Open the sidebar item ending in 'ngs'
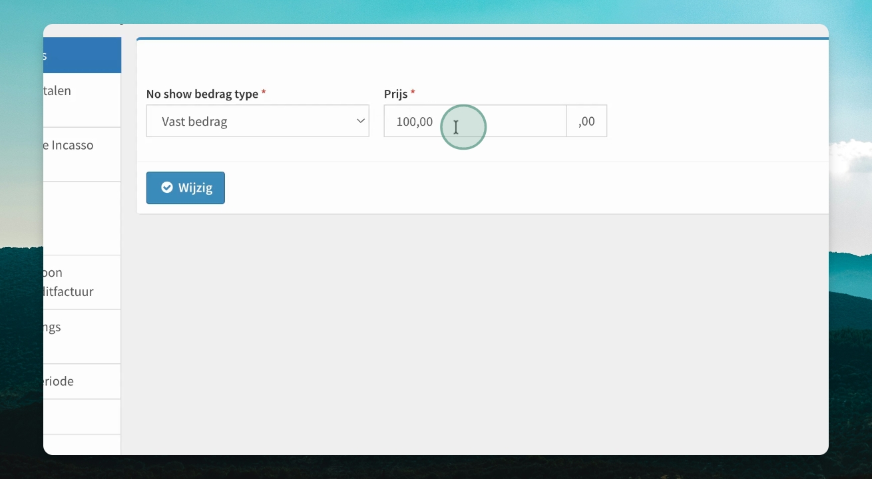This screenshot has width=872, height=479. click(82, 337)
